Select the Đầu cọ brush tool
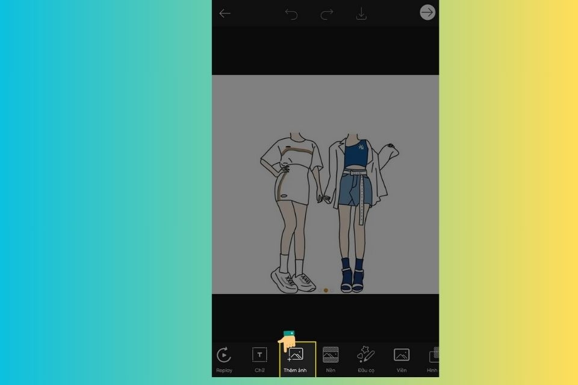The height and width of the screenshot is (385, 578). (366, 360)
